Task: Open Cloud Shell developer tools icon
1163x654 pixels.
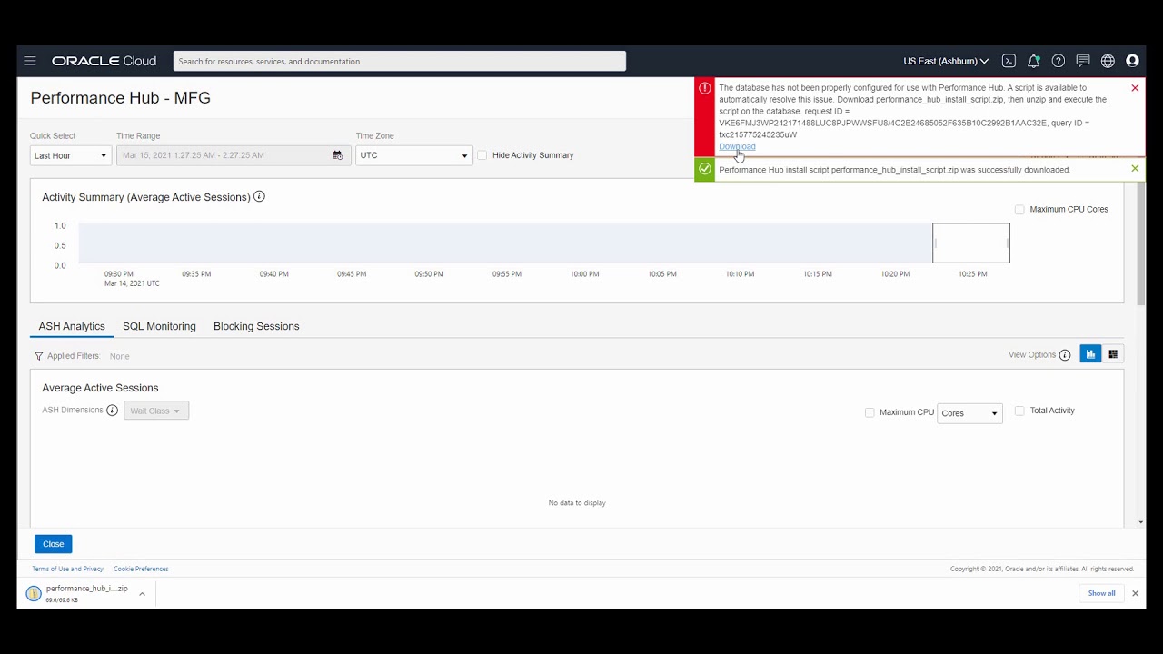Action: pyautogui.click(x=1009, y=61)
